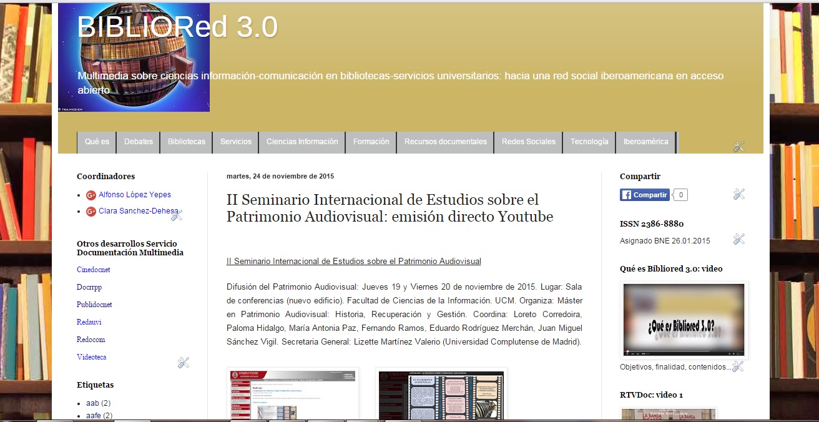
Task: Open Alfonso López Yepes profile link
Action: (x=135, y=195)
